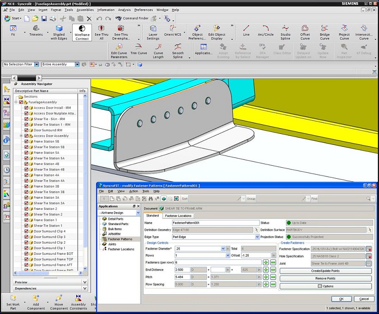Toggle Shear Tie Station 2 visibility checkbox
This screenshot has height=314, width=379.
pyautogui.click(x=26, y=214)
